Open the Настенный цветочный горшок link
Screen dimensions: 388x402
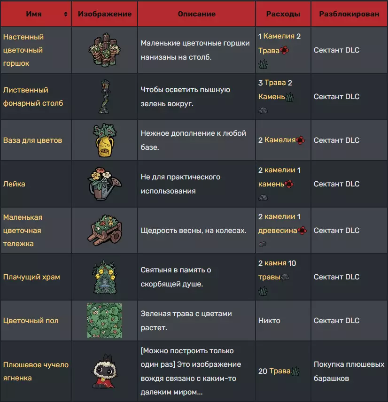click(x=23, y=50)
